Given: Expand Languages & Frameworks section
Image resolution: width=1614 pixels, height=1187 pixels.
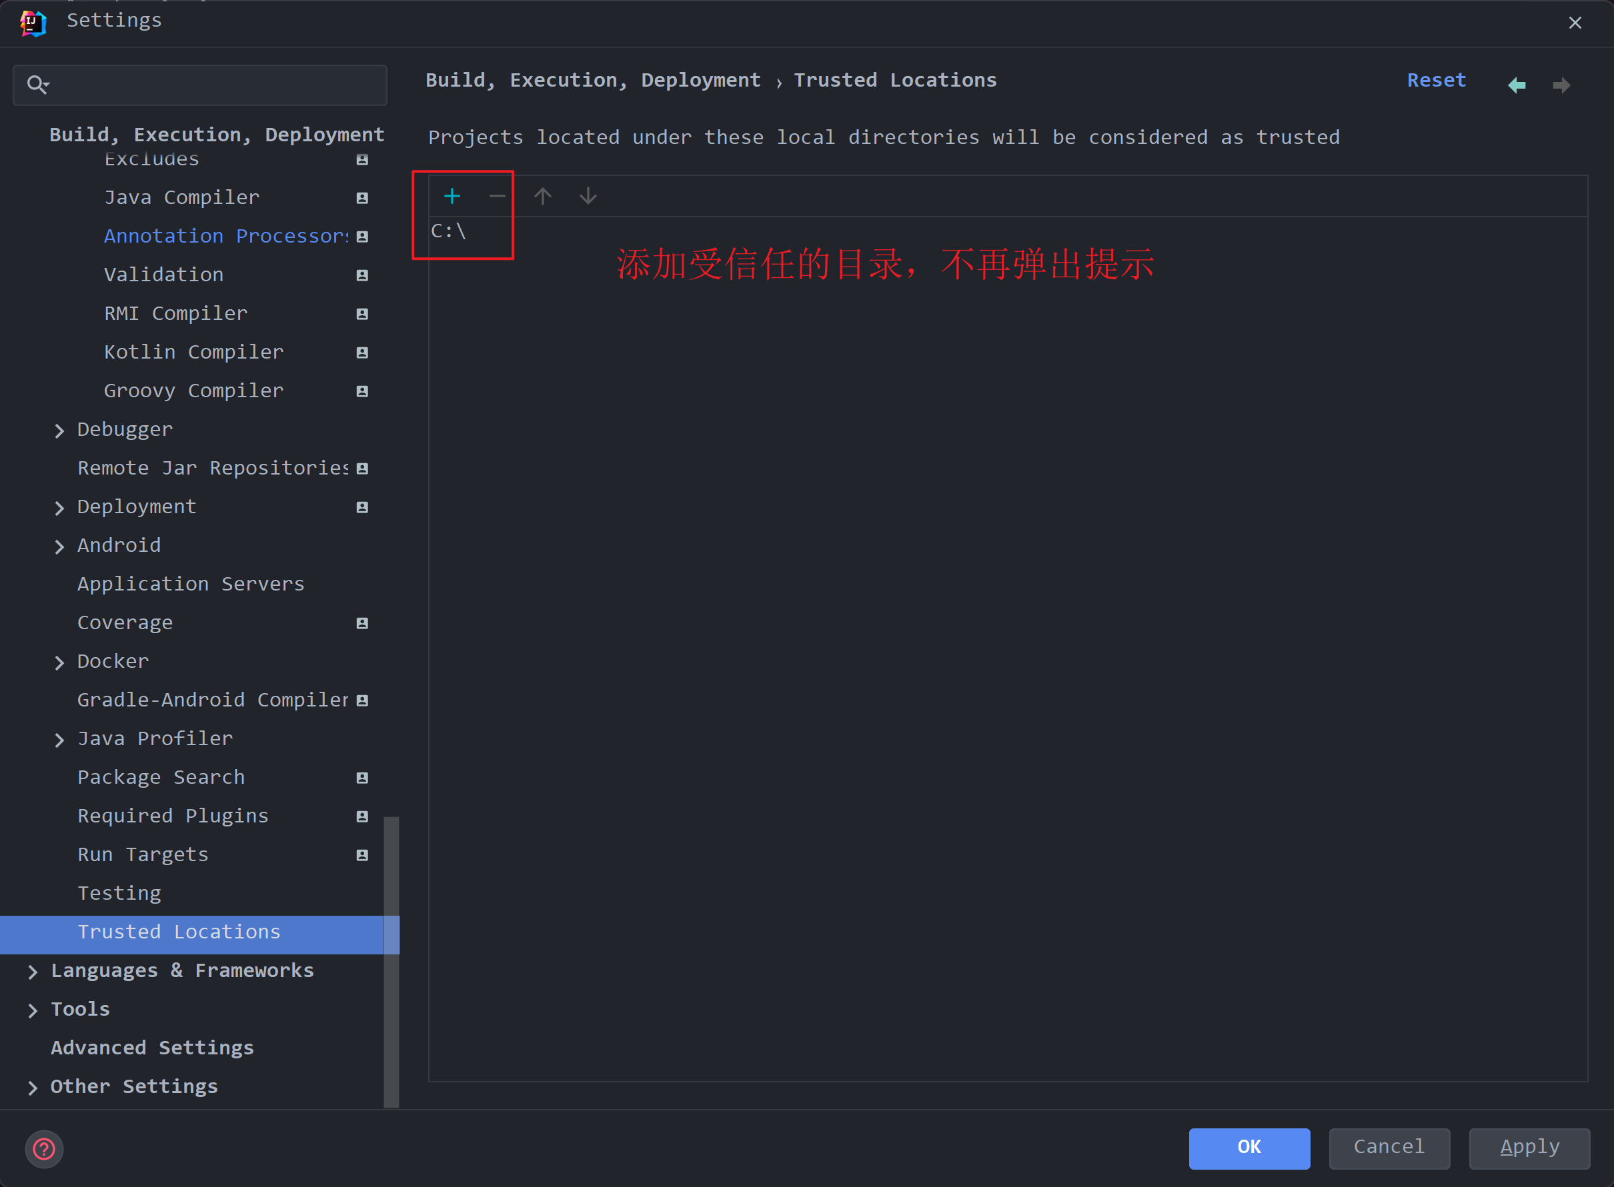Looking at the screenshot, I should (x=33, y=972).
